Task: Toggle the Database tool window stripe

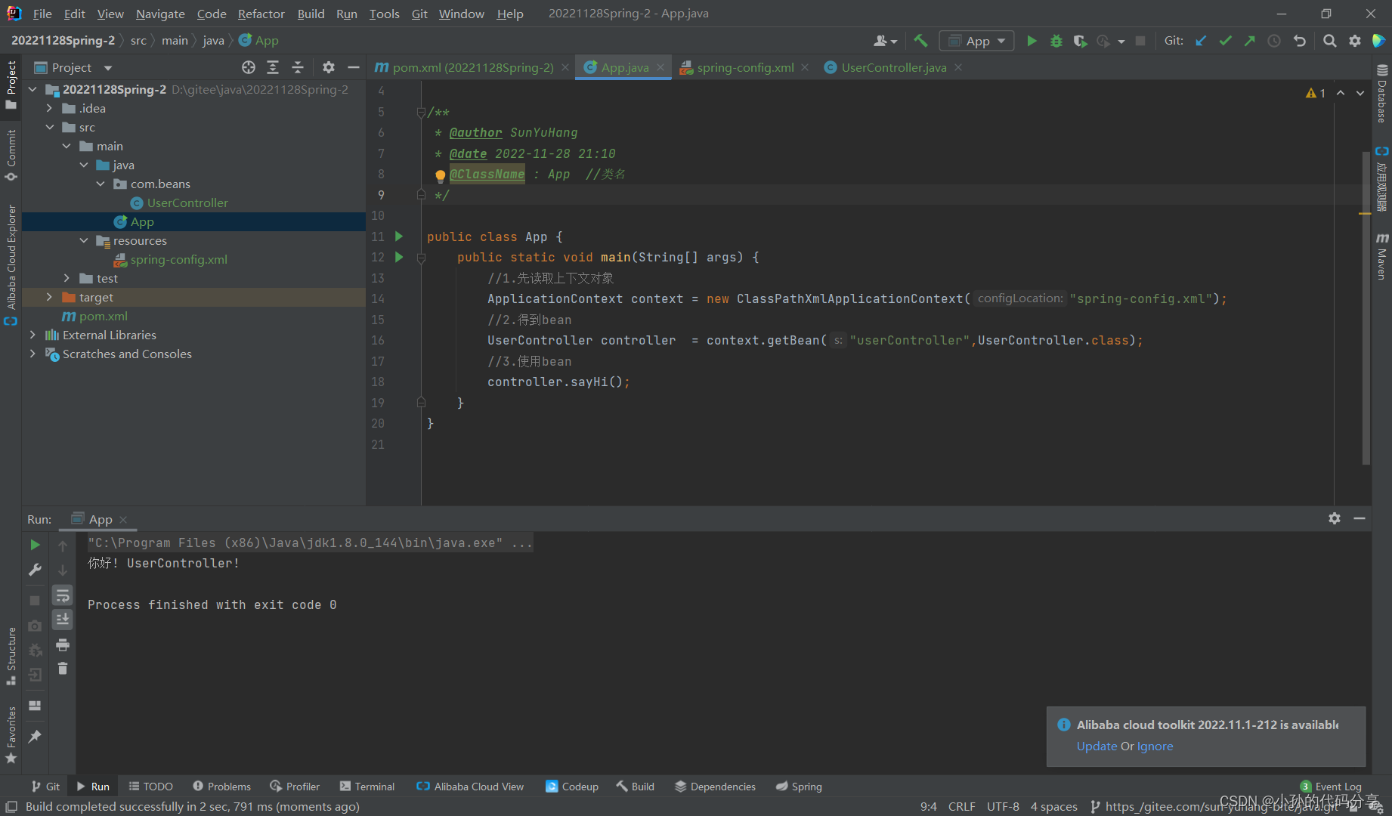Action: pyautogui.click(x=1381, y=94)
